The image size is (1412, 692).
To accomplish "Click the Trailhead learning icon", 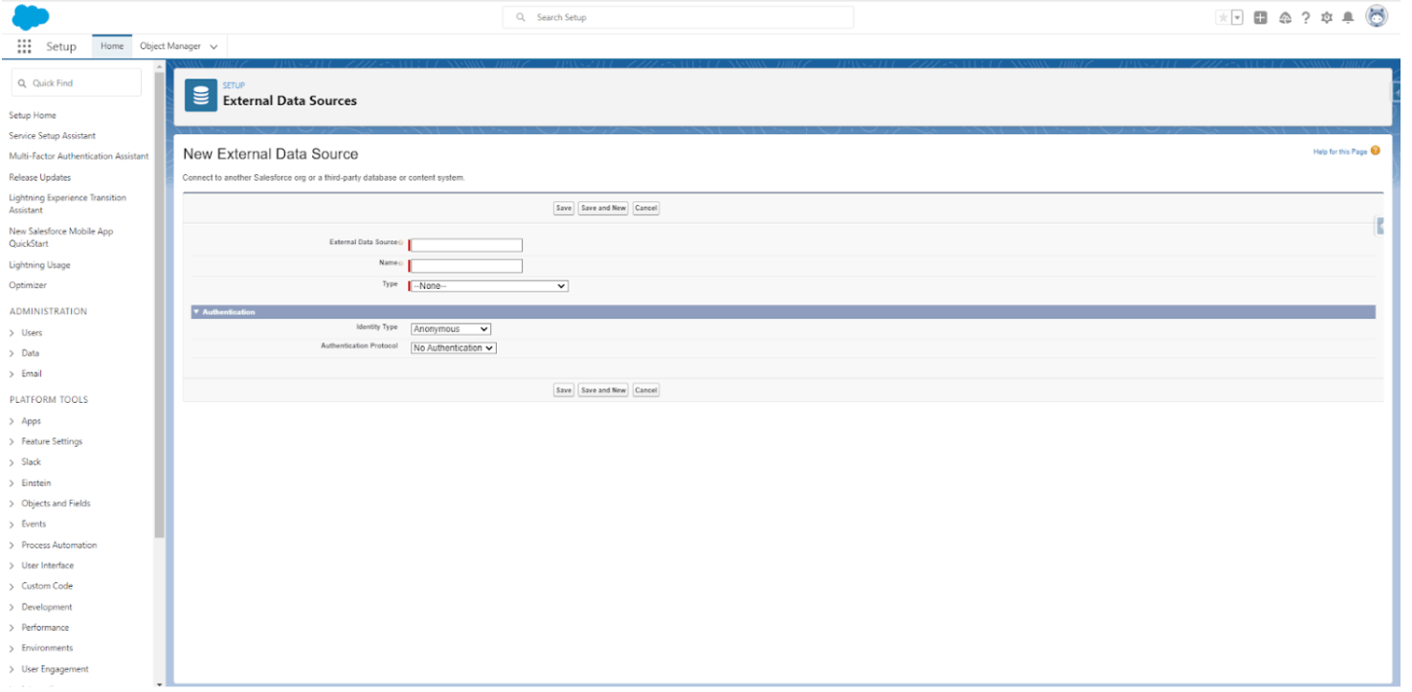I will coord(1284,16).
